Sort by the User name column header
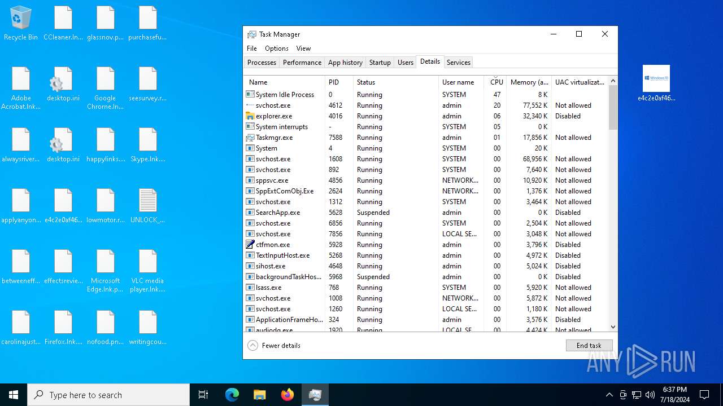Image resolution: width=723 pixels, height=406 pixels. 461,82
